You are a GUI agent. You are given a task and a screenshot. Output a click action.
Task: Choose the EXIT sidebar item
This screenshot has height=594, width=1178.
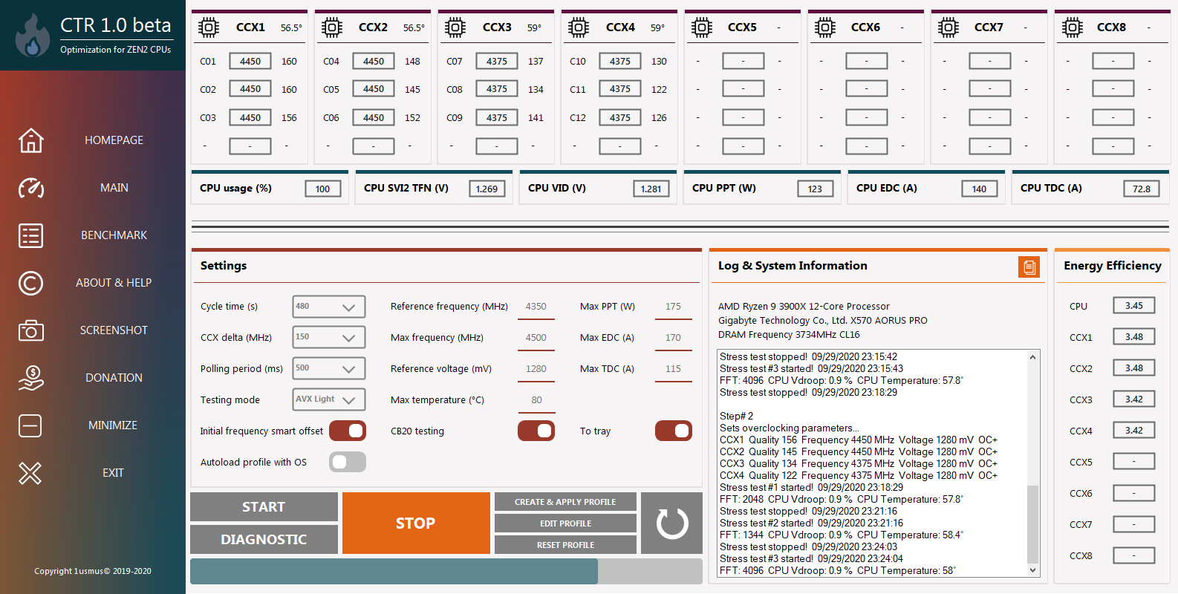113,473
